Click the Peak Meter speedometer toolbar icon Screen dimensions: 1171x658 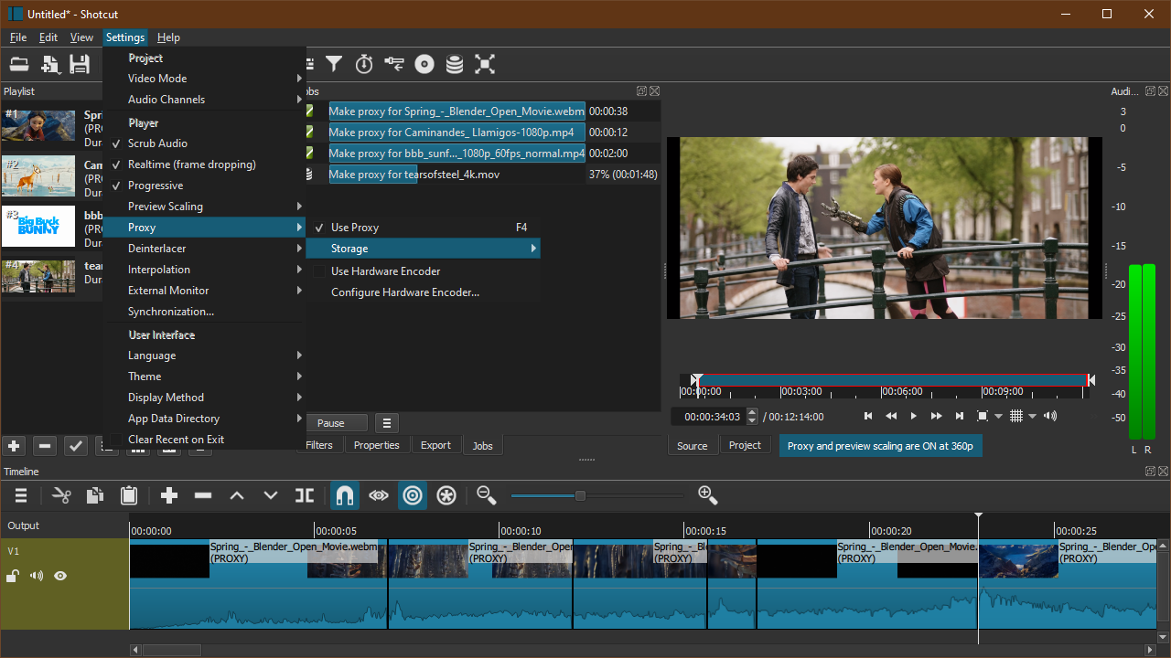click(x=364, y=64)
